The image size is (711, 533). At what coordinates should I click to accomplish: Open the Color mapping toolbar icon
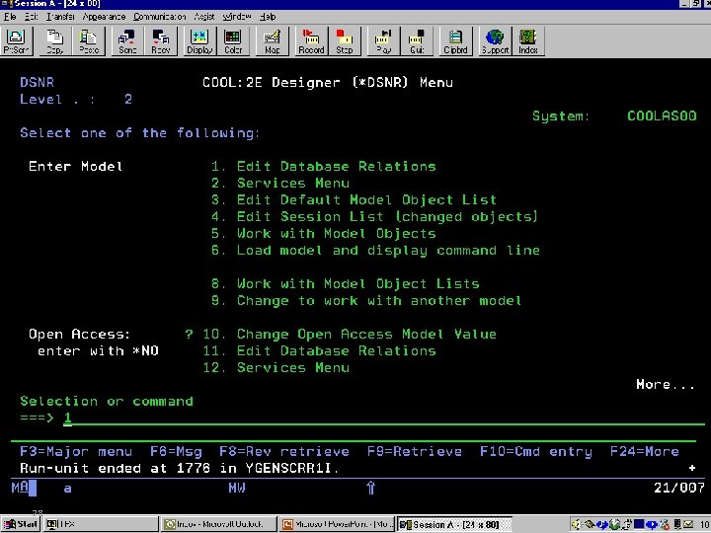click(x=233, y=41)
